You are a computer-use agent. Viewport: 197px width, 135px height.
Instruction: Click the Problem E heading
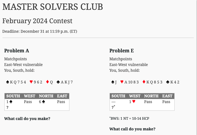[122, 51]
